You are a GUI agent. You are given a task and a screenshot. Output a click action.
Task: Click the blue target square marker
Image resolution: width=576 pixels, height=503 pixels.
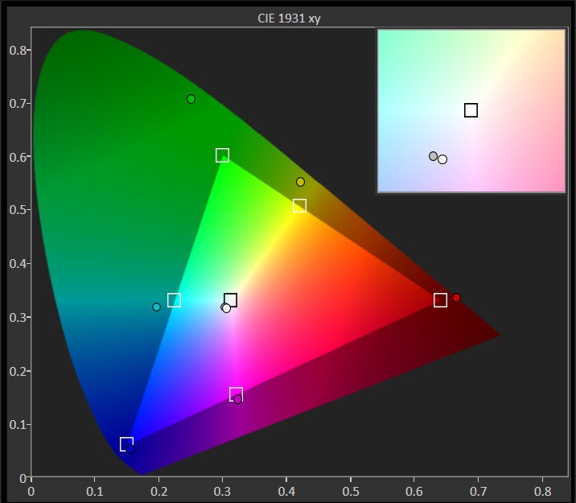pos(126,444)
